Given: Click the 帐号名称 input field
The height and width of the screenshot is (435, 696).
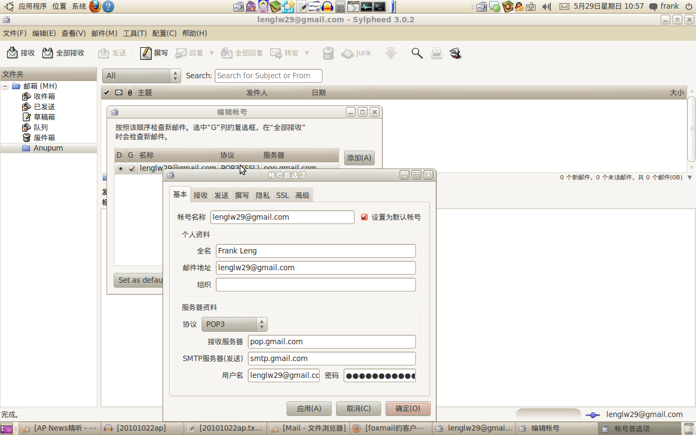Looking at the screenshot, I should point(282,217).
